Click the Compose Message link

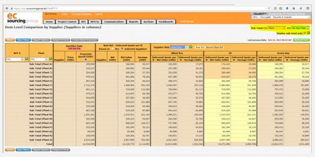[x=81, y=14]
